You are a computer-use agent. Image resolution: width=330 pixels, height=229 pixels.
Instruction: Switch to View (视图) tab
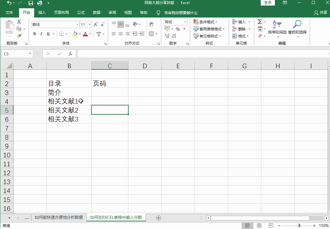[x=128, y=13]
